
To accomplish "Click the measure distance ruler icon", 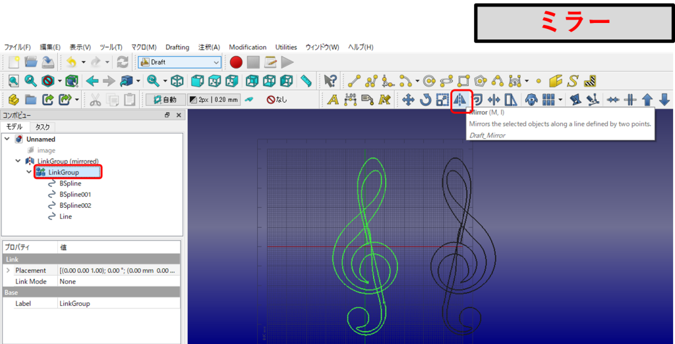I will (306, 81).
